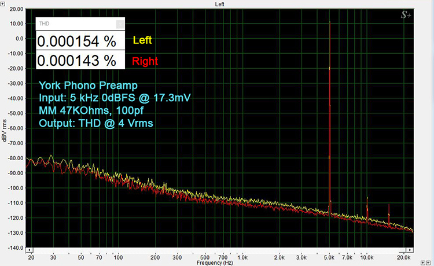
Task: Select the THD panel title bar
Action: (75, 24)
